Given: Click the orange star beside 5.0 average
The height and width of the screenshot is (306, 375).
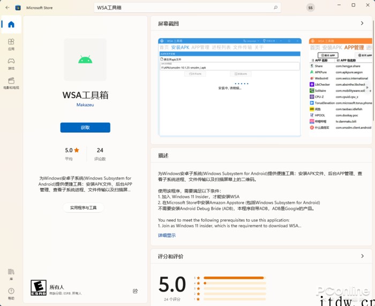Looking at the screenshot, I should (77, 150).
